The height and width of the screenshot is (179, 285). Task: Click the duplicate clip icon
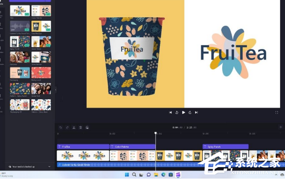tap(87, 127)
